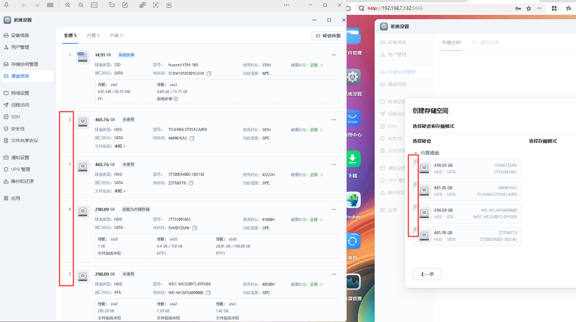Click the browser saved passwords key icon
This screenshot has width=576, height=322.
pos(518,8)
